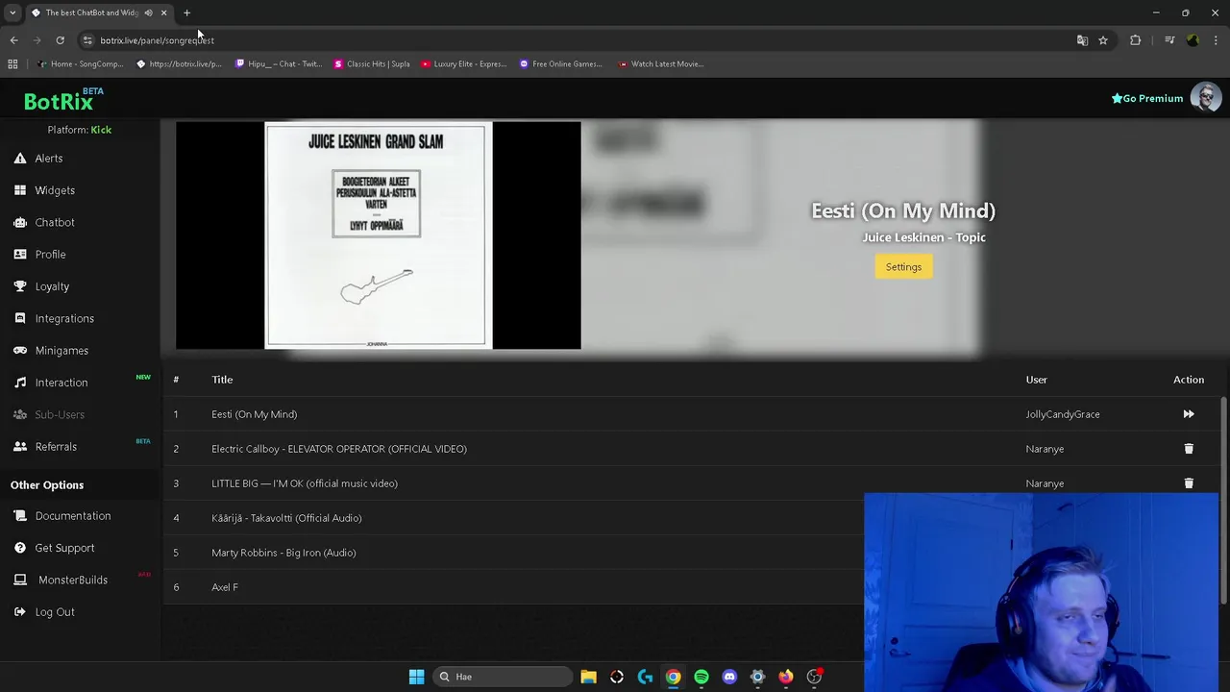Viewport: 1230px width, 692px height.
Task: Open song request Settings button
Action: pyautogui.click(x=903, y=267)
